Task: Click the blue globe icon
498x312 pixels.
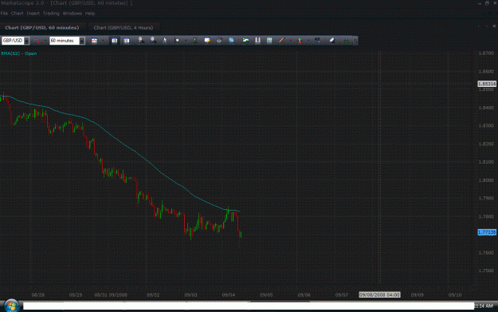Action: tap(232, 41)
